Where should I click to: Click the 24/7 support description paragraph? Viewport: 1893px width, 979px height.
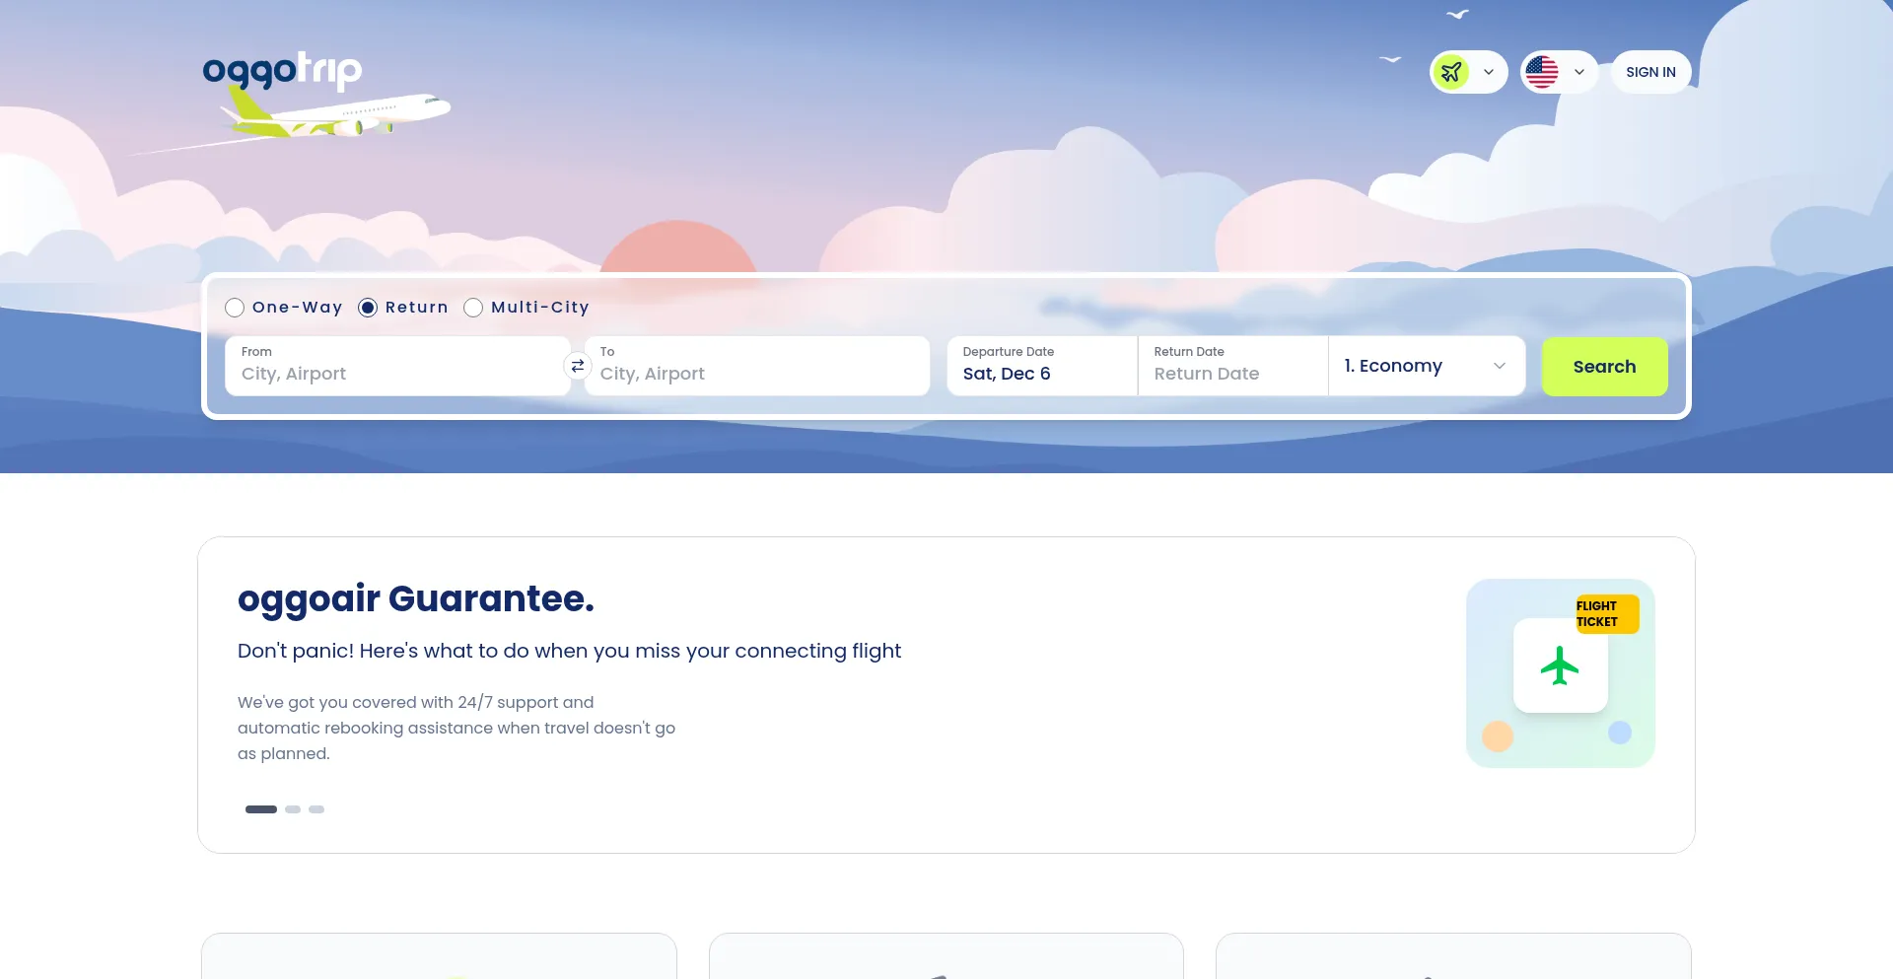coord(456,728)
